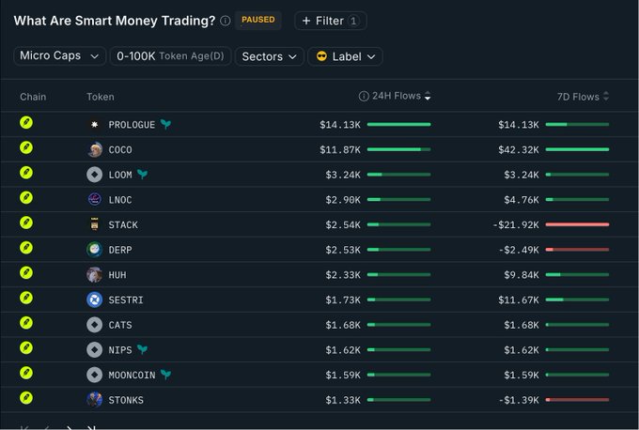Open the LNOC token name
The width and height of the screenshot is (639, 430).
point(120,200)
